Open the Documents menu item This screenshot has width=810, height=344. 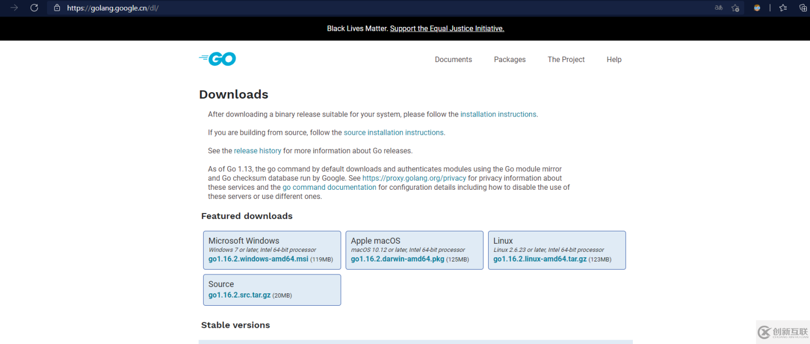(453, 59)
